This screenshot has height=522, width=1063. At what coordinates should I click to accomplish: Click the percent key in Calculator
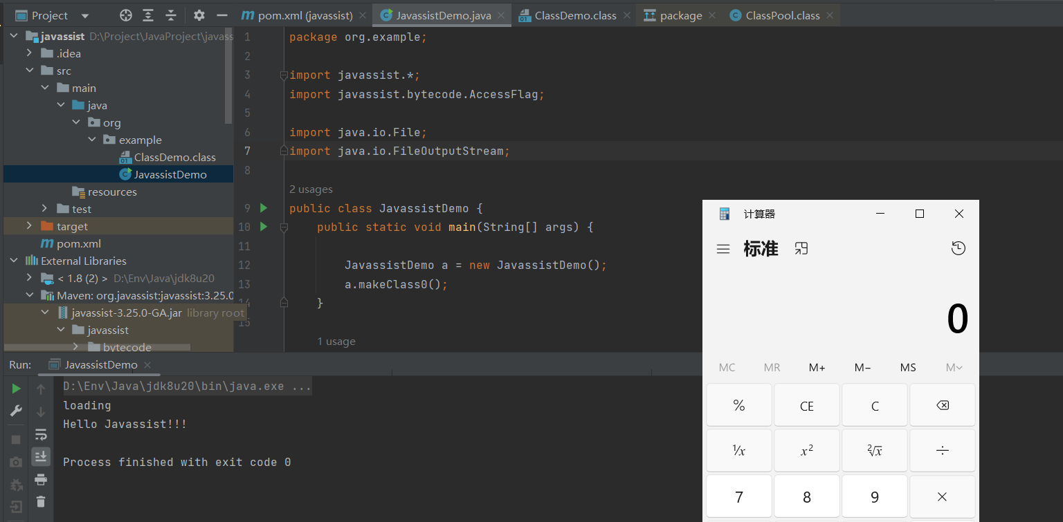point(739,405)
